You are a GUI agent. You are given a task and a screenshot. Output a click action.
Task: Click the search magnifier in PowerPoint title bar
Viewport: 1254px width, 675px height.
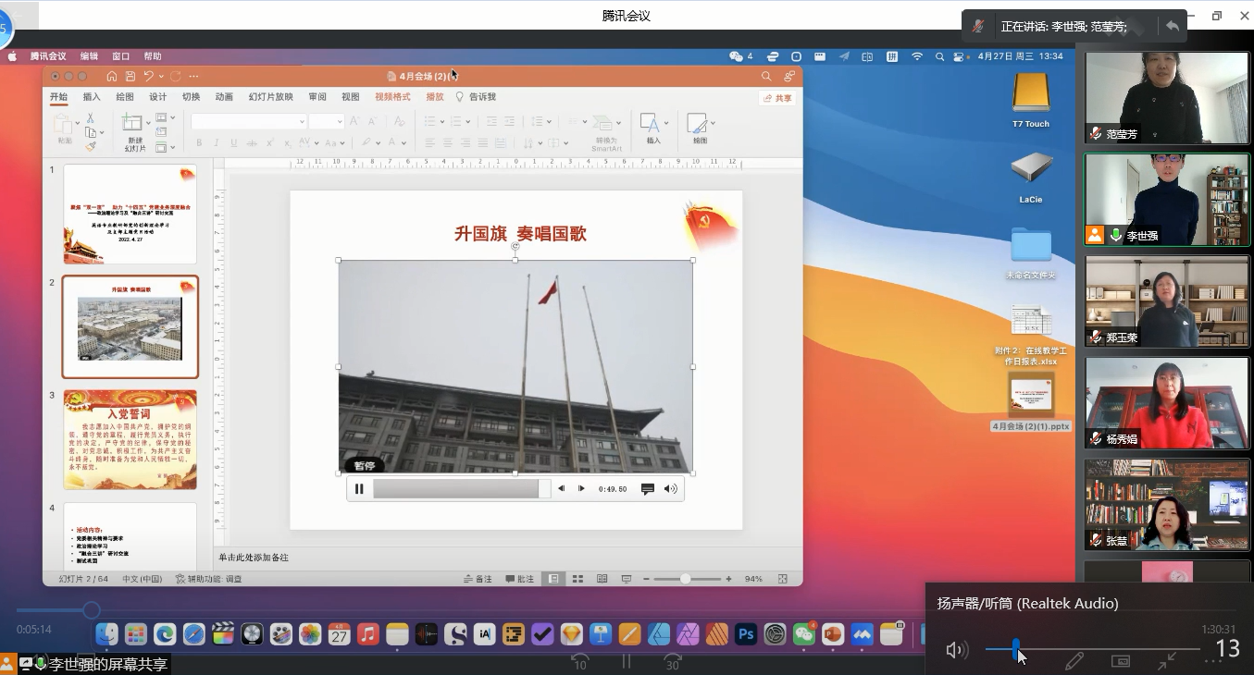click(x=766, y=76)
